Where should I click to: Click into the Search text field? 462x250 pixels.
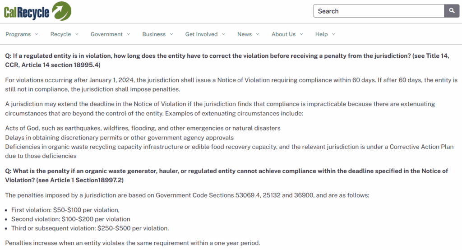click(378, 11)
